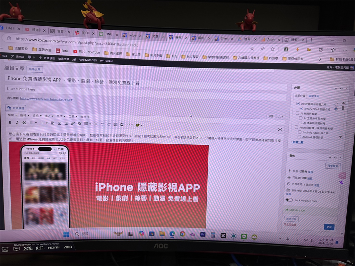Align text right in the editor
The width and height of the screenshot is (355, 266).
66,124
